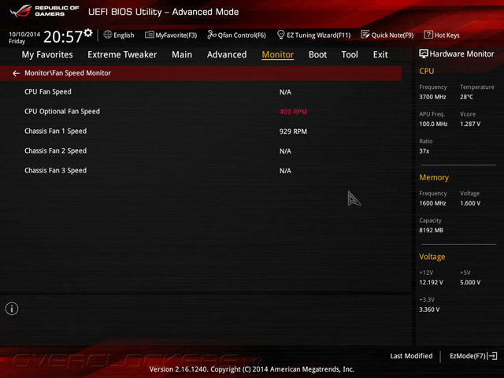This screenshot has height=378, width=504.
Task: Click the 3.360 V reading
Action: click(429, 309)
